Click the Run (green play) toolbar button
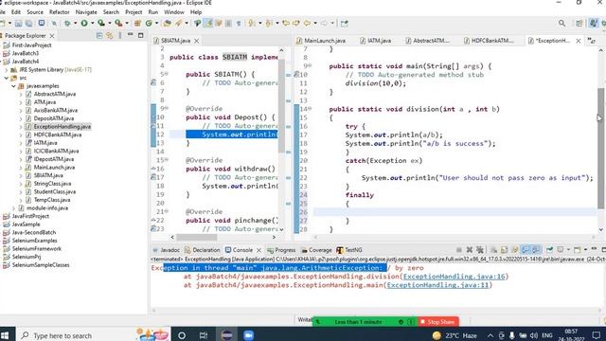 click(84, 23)
